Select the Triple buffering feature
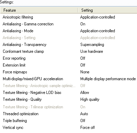The image size is (137, 133). (x=15, y=121)
